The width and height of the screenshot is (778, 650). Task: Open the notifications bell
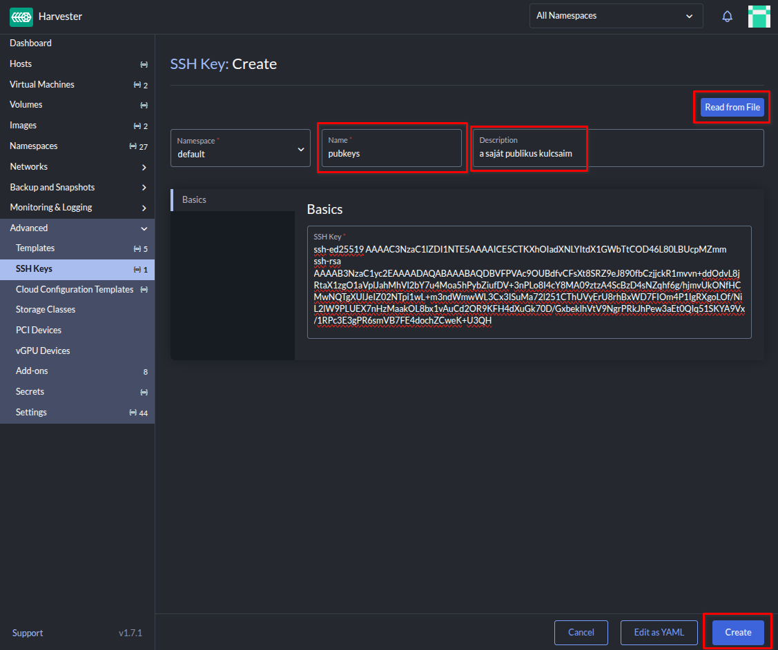point(727,16)
